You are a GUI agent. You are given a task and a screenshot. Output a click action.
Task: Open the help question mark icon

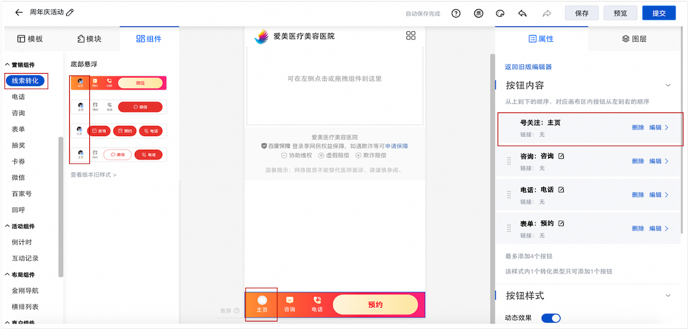tap(456, 13)
